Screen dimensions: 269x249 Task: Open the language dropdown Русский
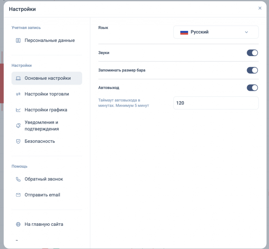[216, 32]
